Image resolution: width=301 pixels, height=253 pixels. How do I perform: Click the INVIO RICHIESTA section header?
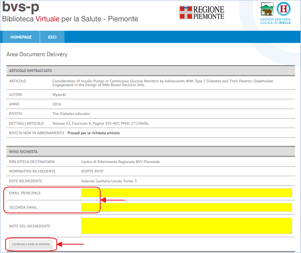(x=151, y=152)
